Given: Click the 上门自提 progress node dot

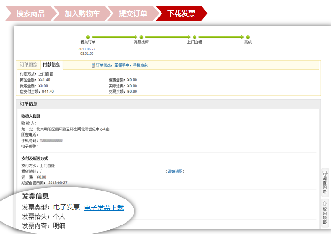Looking at the screenshot, I should [x=195, y=37].
